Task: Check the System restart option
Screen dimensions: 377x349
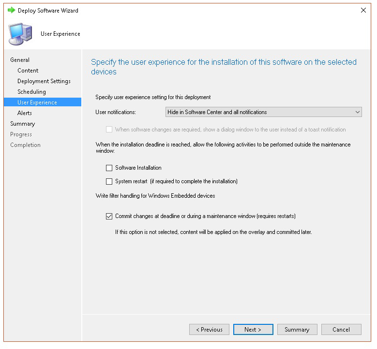Action: 109,181
